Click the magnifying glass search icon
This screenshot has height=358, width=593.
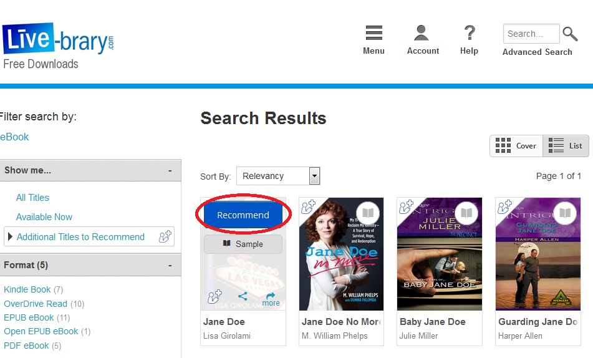coord(570,34)
